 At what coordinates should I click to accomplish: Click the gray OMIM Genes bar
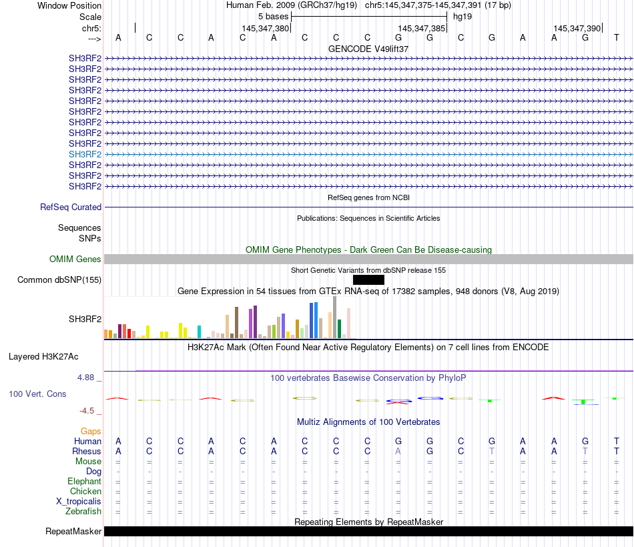click(368, 259)
